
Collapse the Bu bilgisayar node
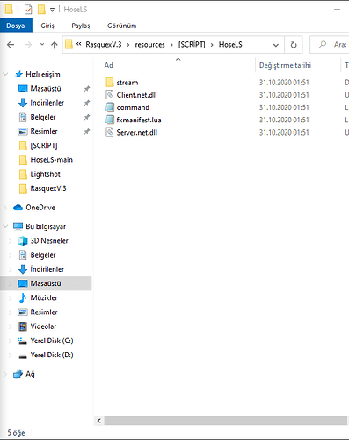point(5,226)
